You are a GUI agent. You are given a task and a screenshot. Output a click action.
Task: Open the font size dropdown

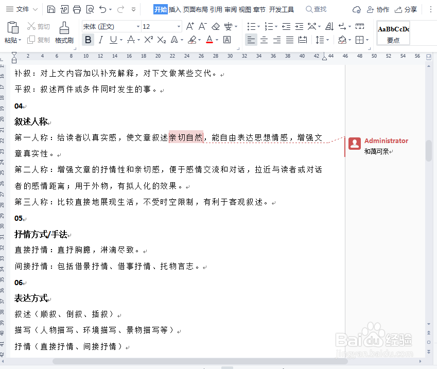pos(178,25)
